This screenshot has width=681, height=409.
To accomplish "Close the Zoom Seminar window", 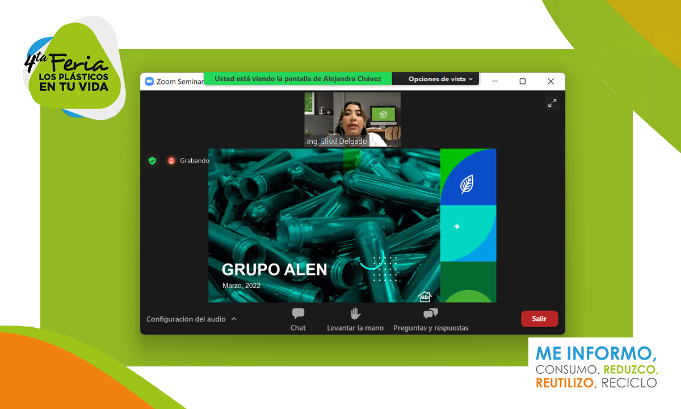I will [550, 81].
